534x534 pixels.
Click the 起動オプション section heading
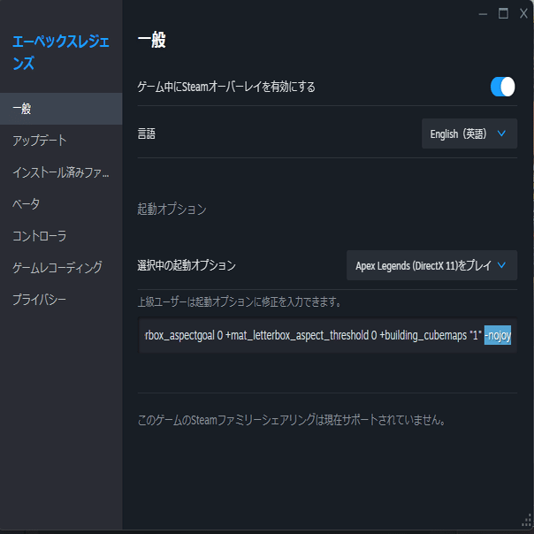pos(172,209)
